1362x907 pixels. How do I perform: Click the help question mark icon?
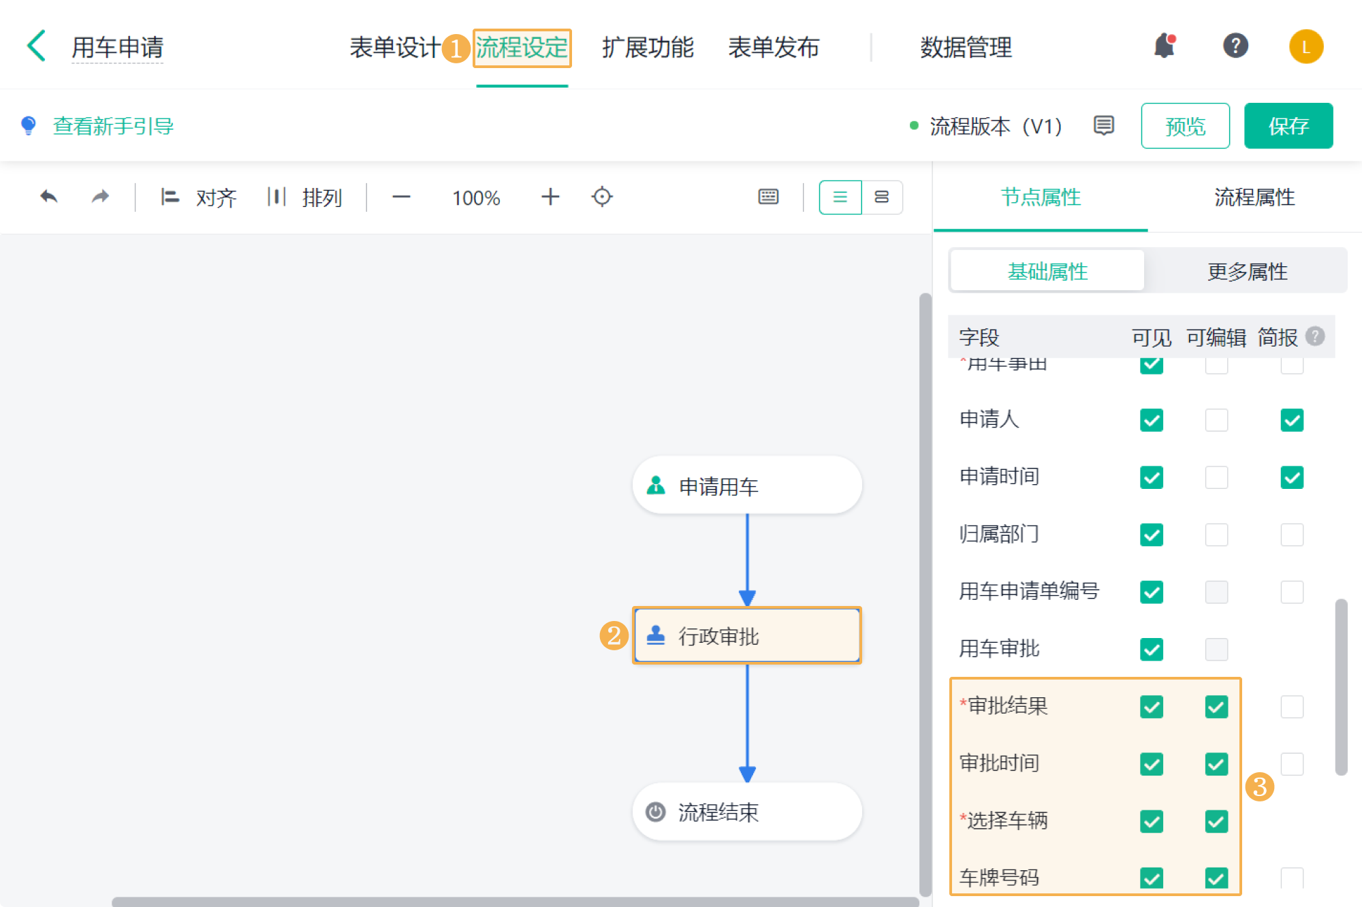1235,46
